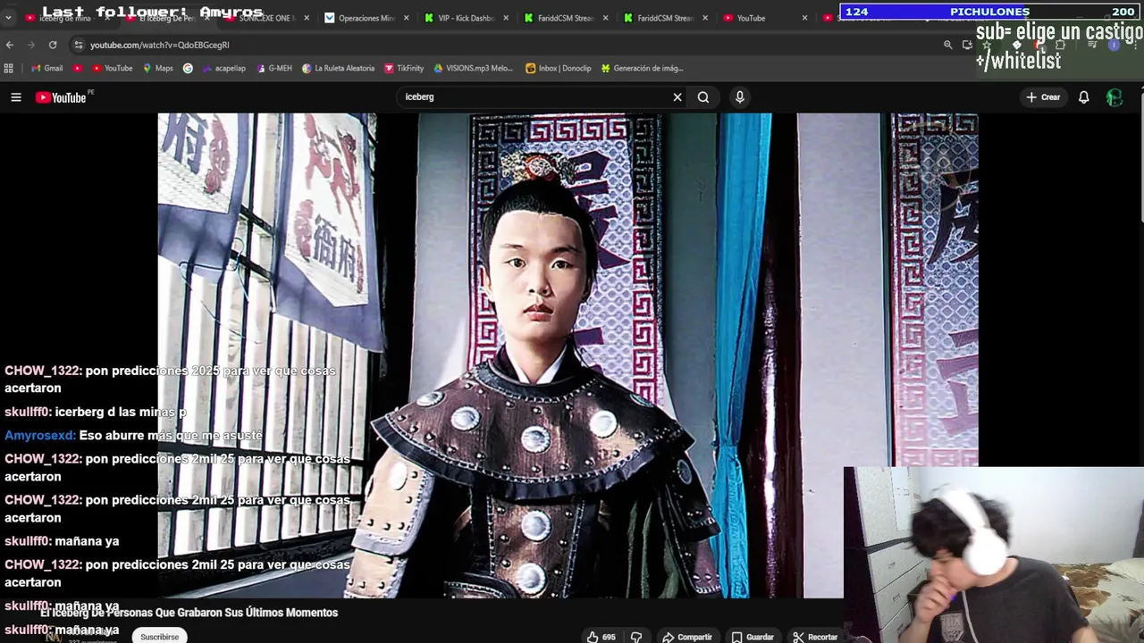Share the video via Compartir
This screenshot has height=643, width=1144.
(687, 637)
